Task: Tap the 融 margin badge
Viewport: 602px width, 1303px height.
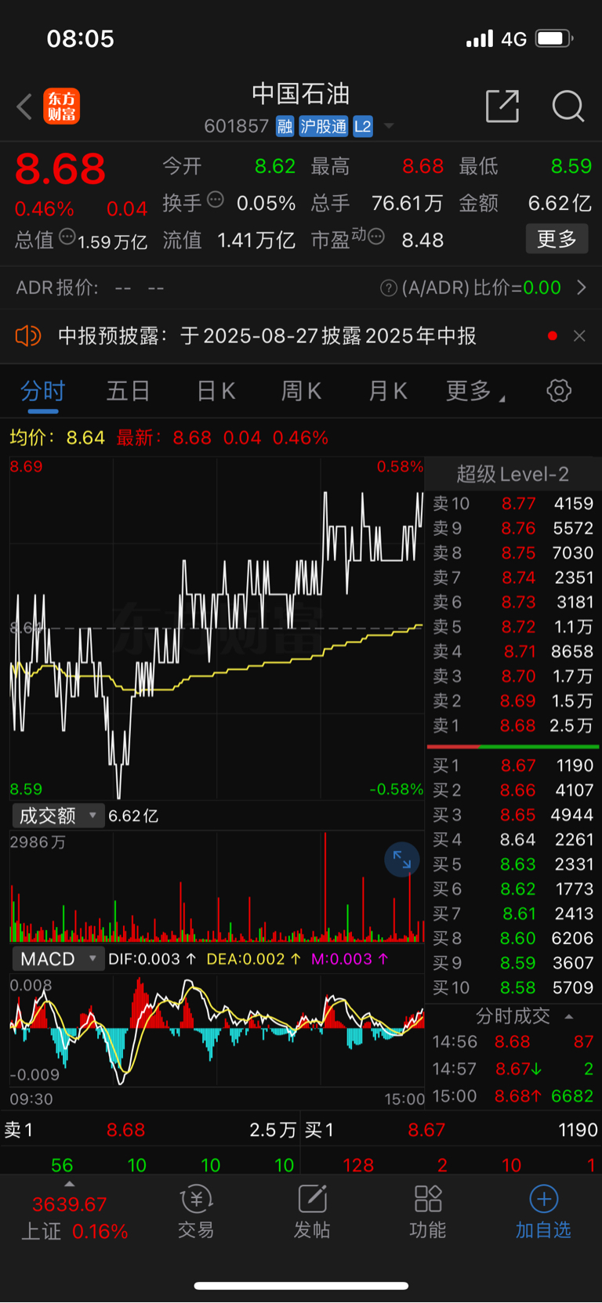Action: click(285, 126)
